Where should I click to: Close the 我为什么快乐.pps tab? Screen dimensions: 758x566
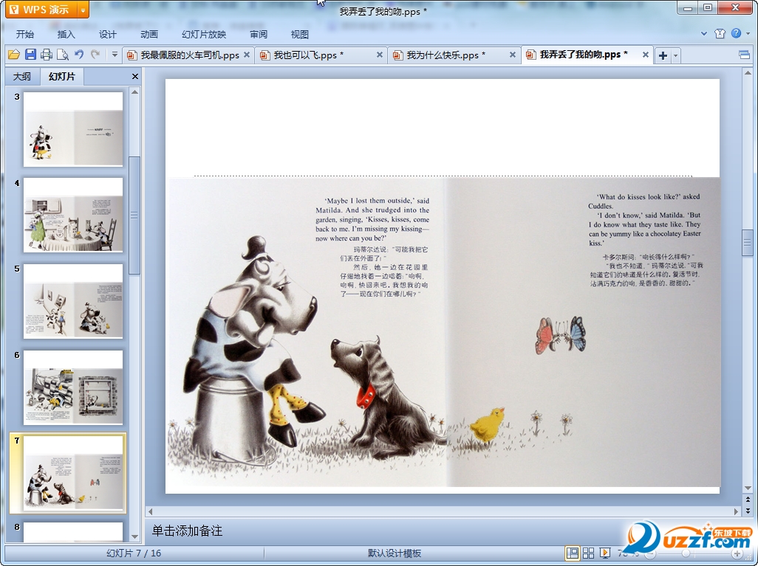(513, 55)
